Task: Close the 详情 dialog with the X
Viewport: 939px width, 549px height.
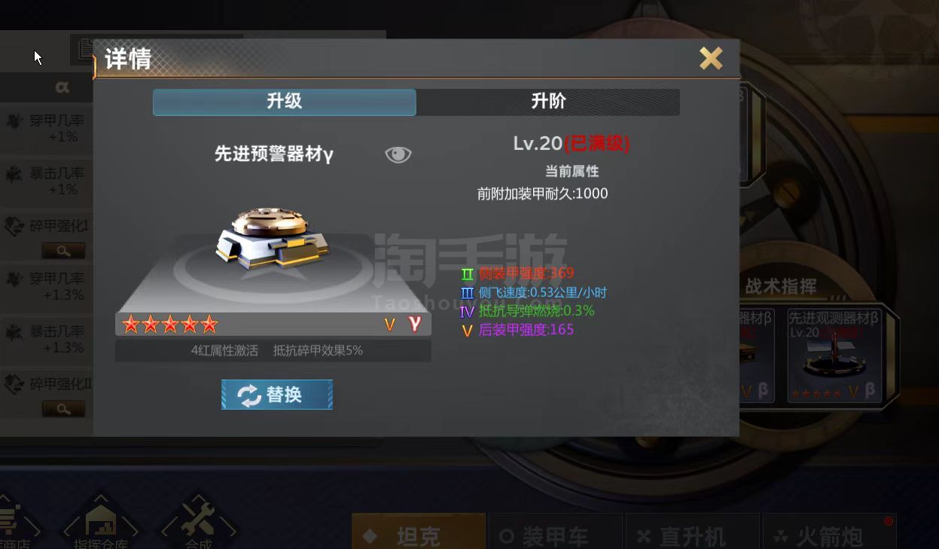Action: click(x=711, y=58)
